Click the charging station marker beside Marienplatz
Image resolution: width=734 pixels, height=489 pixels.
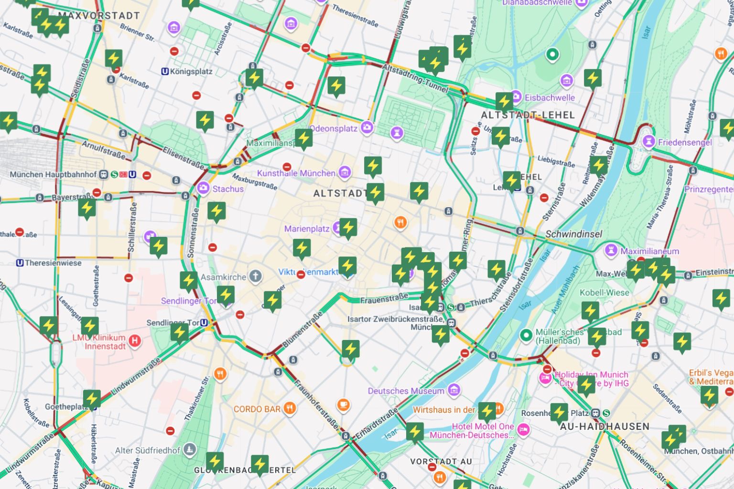click(348, 228)
